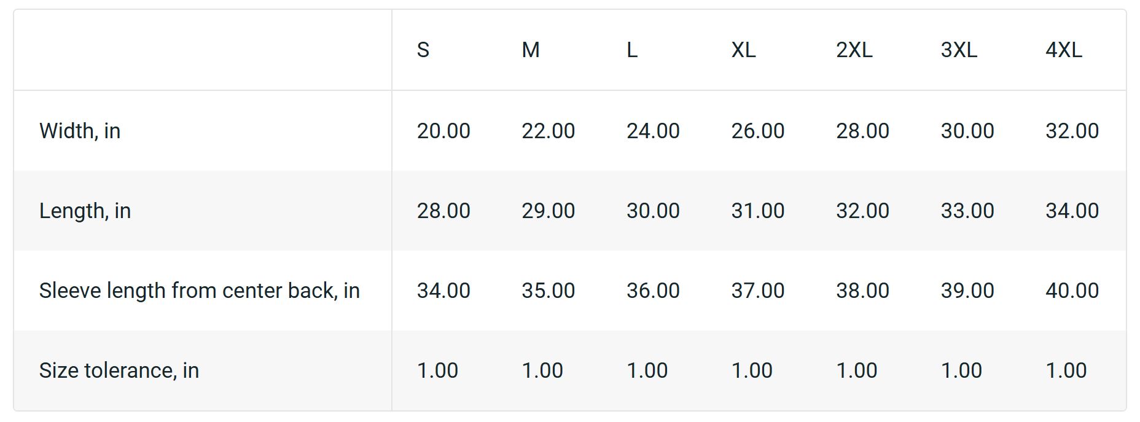Viewport: 1140px width, 422px height.
Task: Click the 'Size tolerance, in' row label
Action: [x=119, y=370]
